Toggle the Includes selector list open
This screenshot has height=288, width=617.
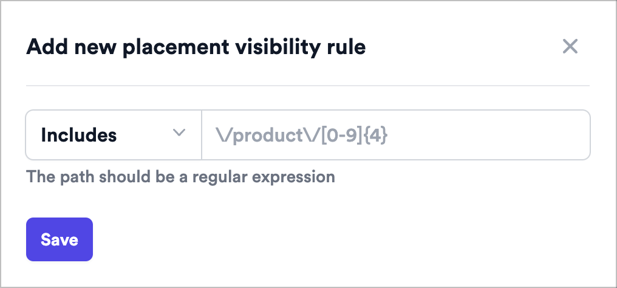114,135
